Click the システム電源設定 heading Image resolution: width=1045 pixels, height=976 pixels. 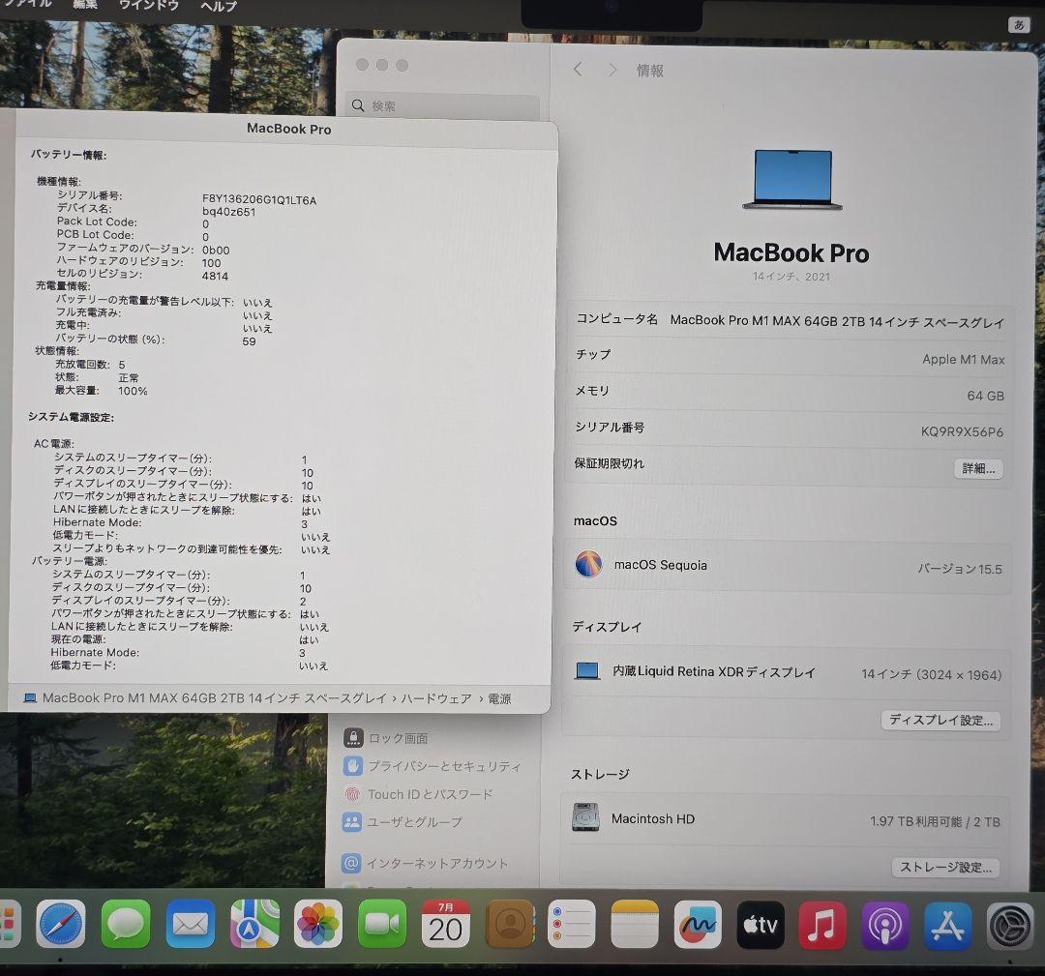71,417
